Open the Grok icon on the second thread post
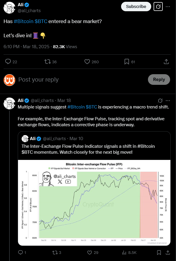The height and width of the screenshot is (261, 176). (160, 100)
